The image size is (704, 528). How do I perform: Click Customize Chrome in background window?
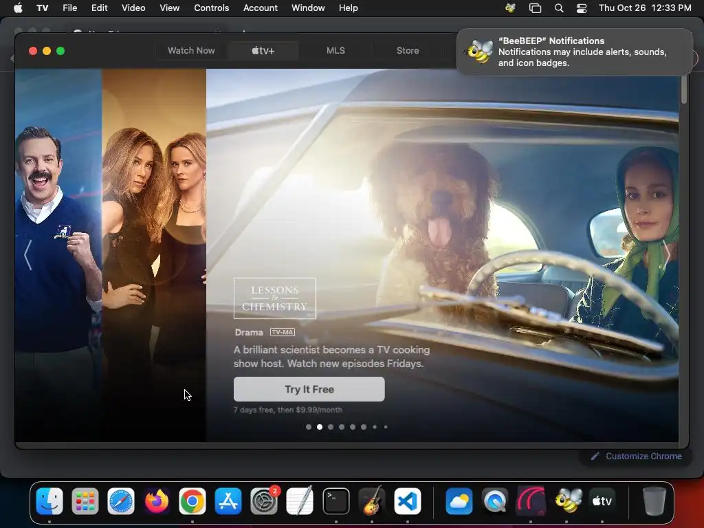point(643,456)
